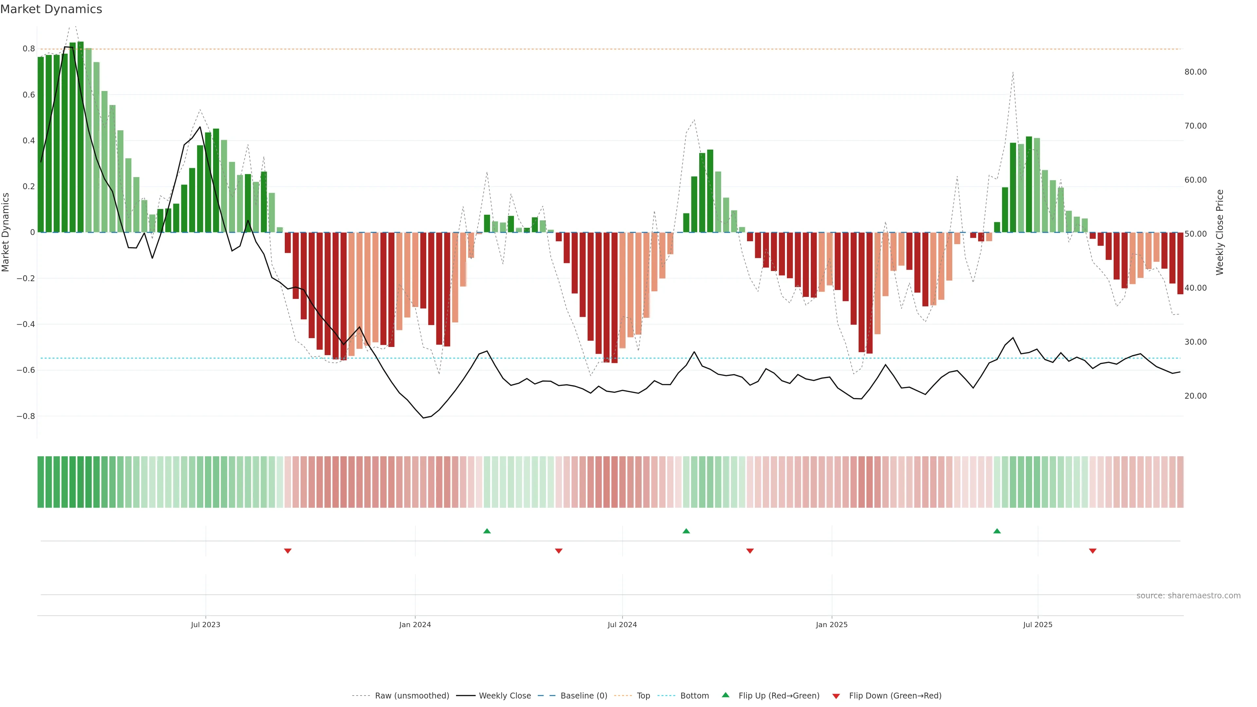Toggle the Weekly Close legend entry
Image resolution: width=1257 pixels, height=707 pixels.
(504, 696)
